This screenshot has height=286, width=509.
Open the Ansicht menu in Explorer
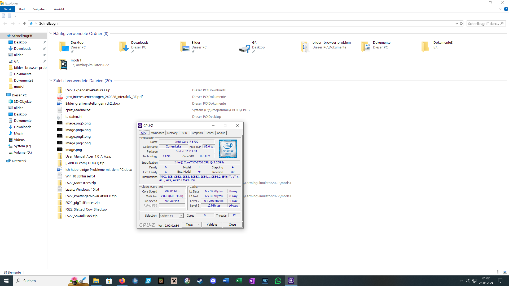59,9
